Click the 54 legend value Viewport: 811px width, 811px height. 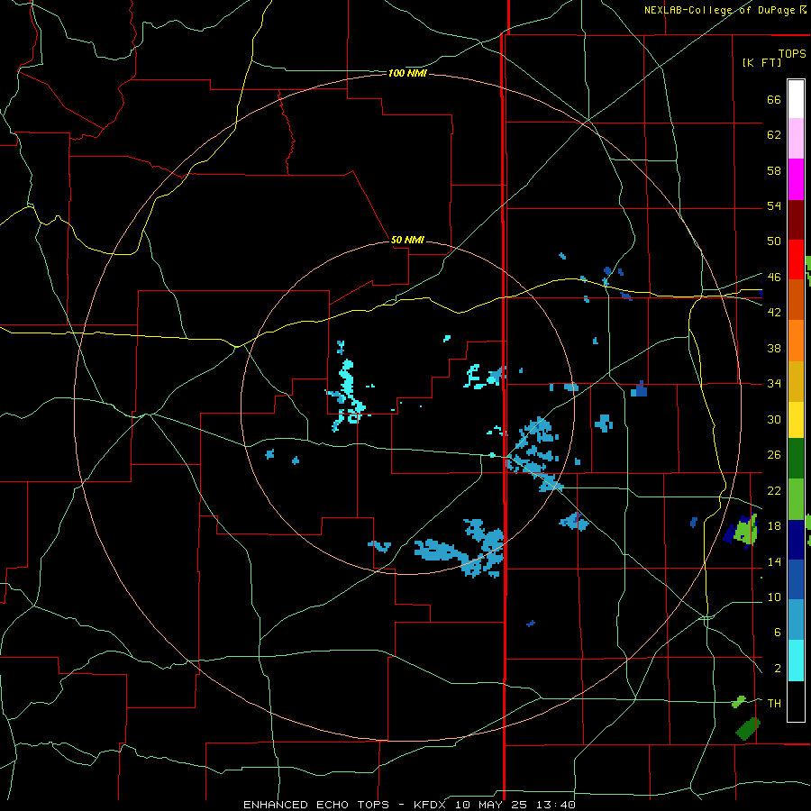pyautogui.click(x=774, y=205)
